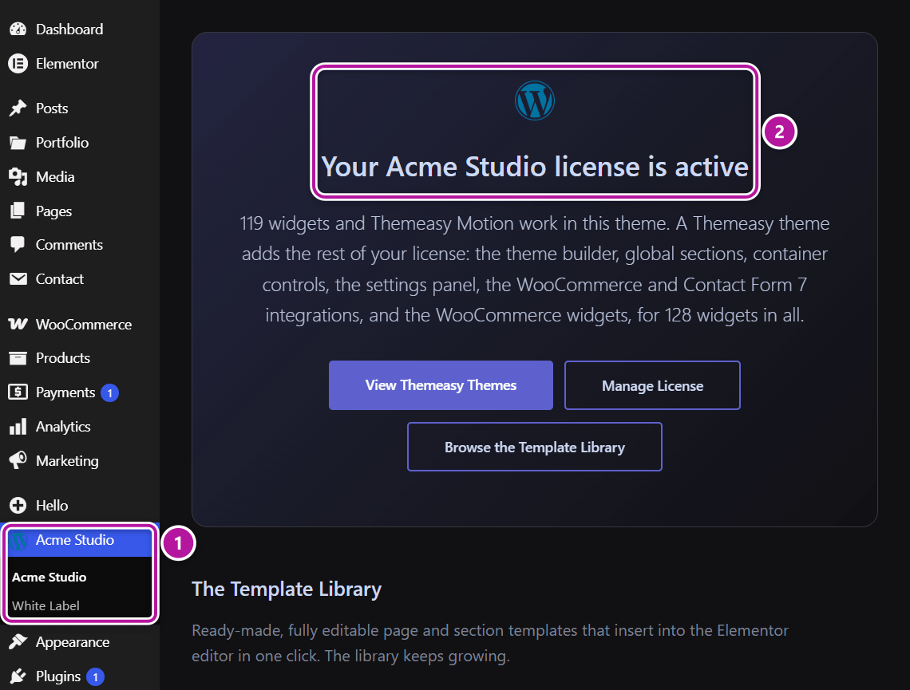Click the Manage License button
Viewport: 910px width, 690px height.
coord(652,385)
